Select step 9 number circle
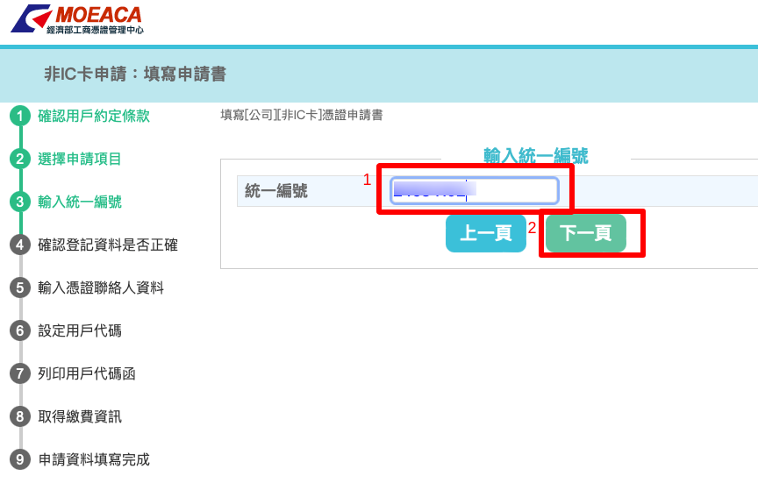The image size is (758, 497). [20, 459]
